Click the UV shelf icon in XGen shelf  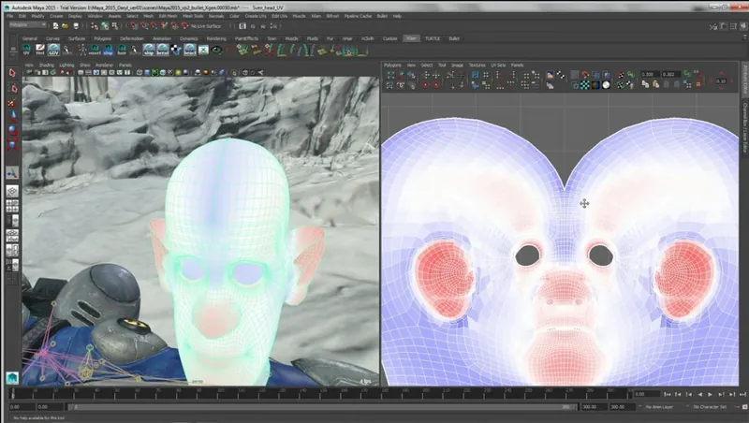coord(27,50)
